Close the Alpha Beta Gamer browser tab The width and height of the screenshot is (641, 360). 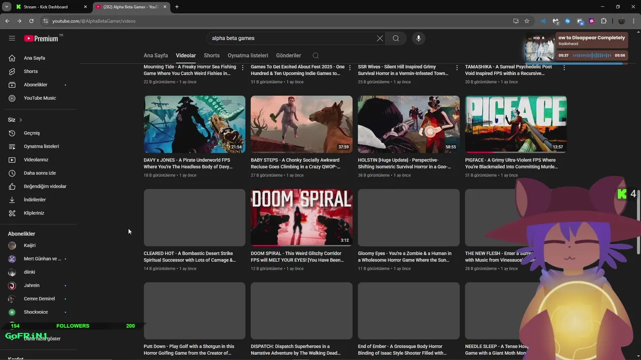click(165, 7)
